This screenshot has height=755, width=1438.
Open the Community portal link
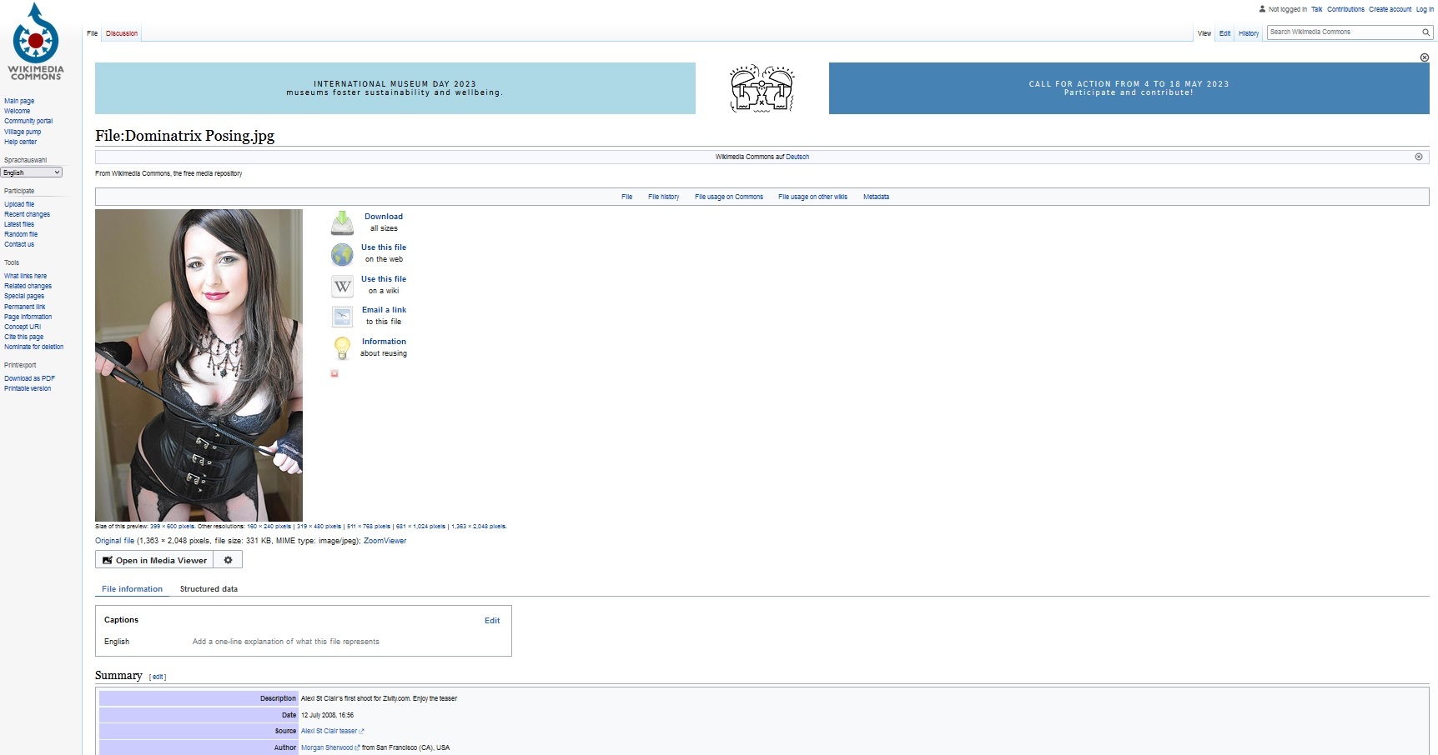click(28, 121)
